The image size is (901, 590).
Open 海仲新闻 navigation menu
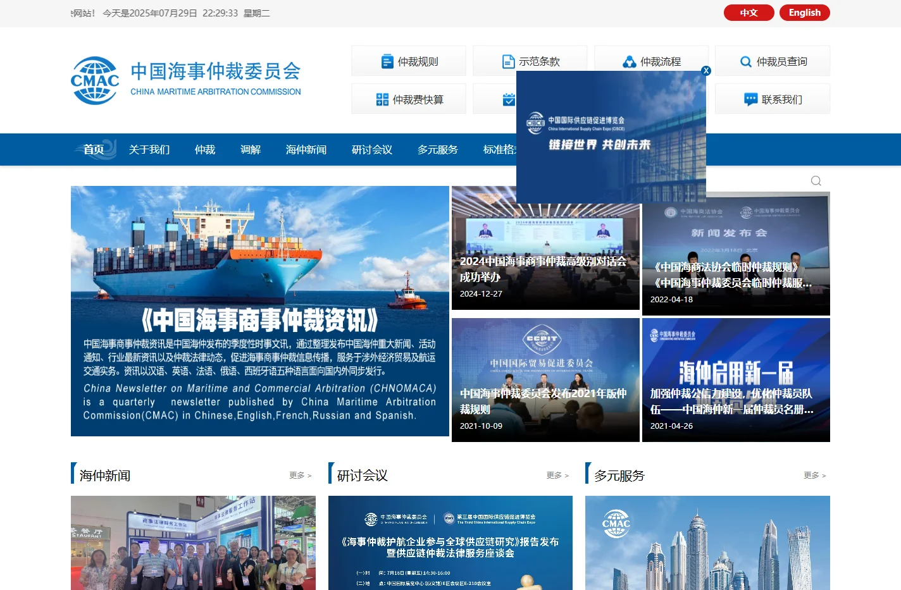pyautogui.click(x=306, y=149)
